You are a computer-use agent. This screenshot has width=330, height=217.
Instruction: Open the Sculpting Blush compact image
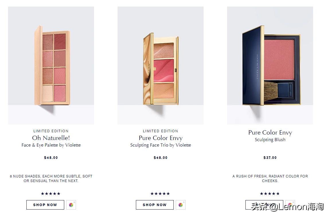coord(270,65)
